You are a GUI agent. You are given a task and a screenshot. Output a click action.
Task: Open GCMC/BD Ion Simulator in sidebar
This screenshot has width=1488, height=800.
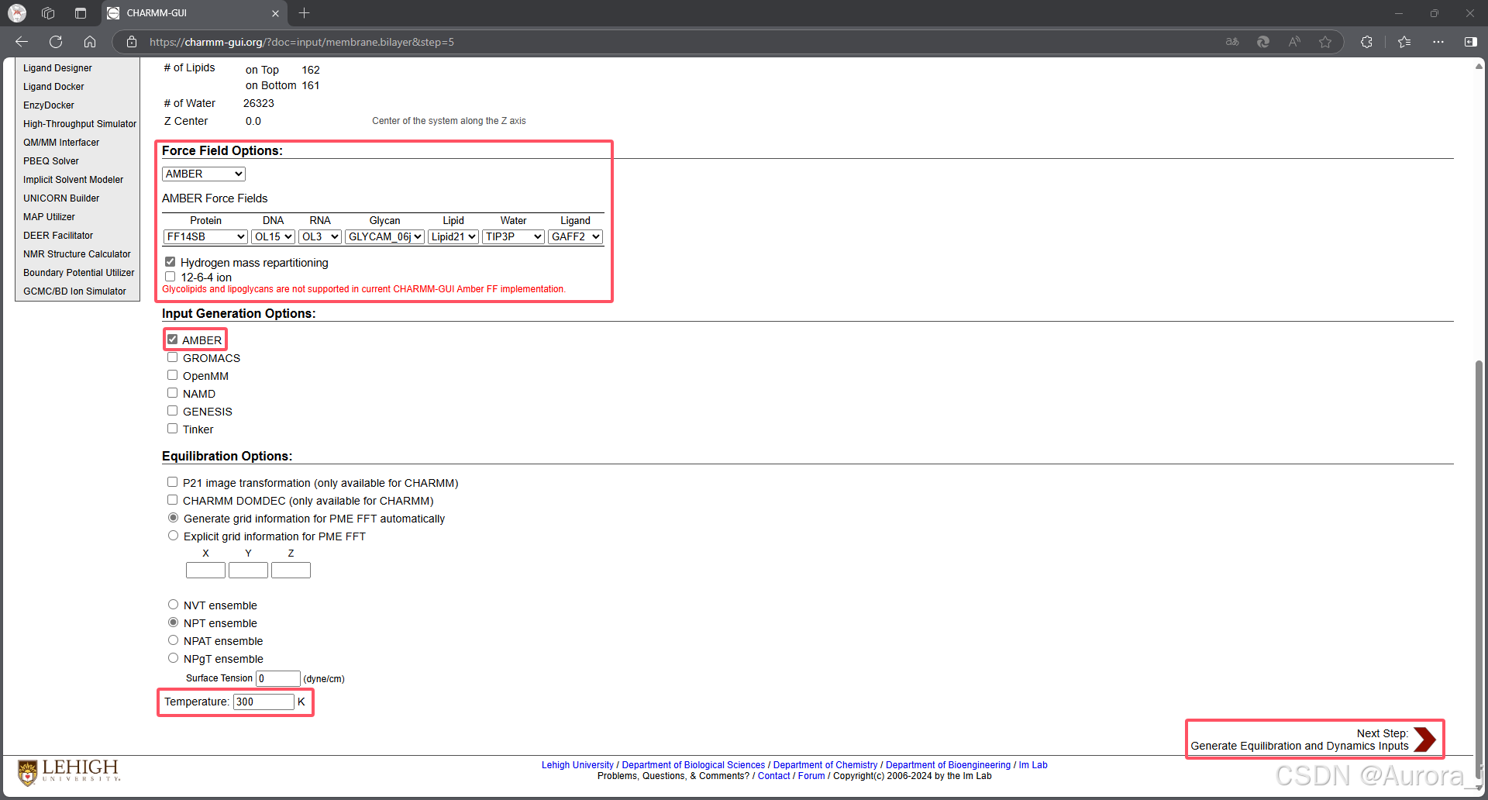point(74,291)
